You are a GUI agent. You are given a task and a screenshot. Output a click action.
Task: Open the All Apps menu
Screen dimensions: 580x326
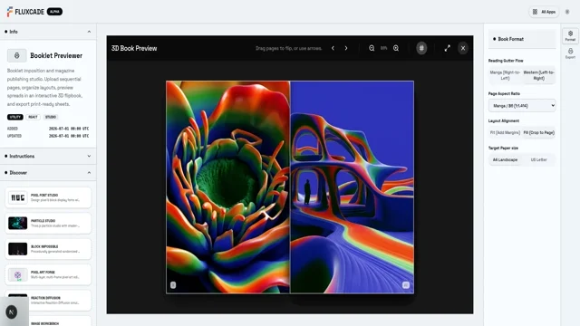point(544,12)
